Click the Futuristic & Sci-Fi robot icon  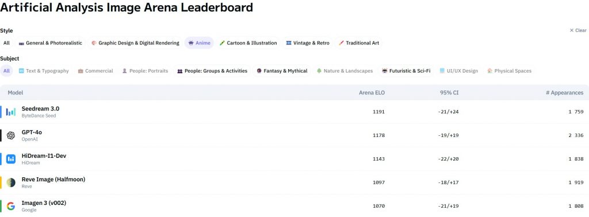click(x=384, y=71)
